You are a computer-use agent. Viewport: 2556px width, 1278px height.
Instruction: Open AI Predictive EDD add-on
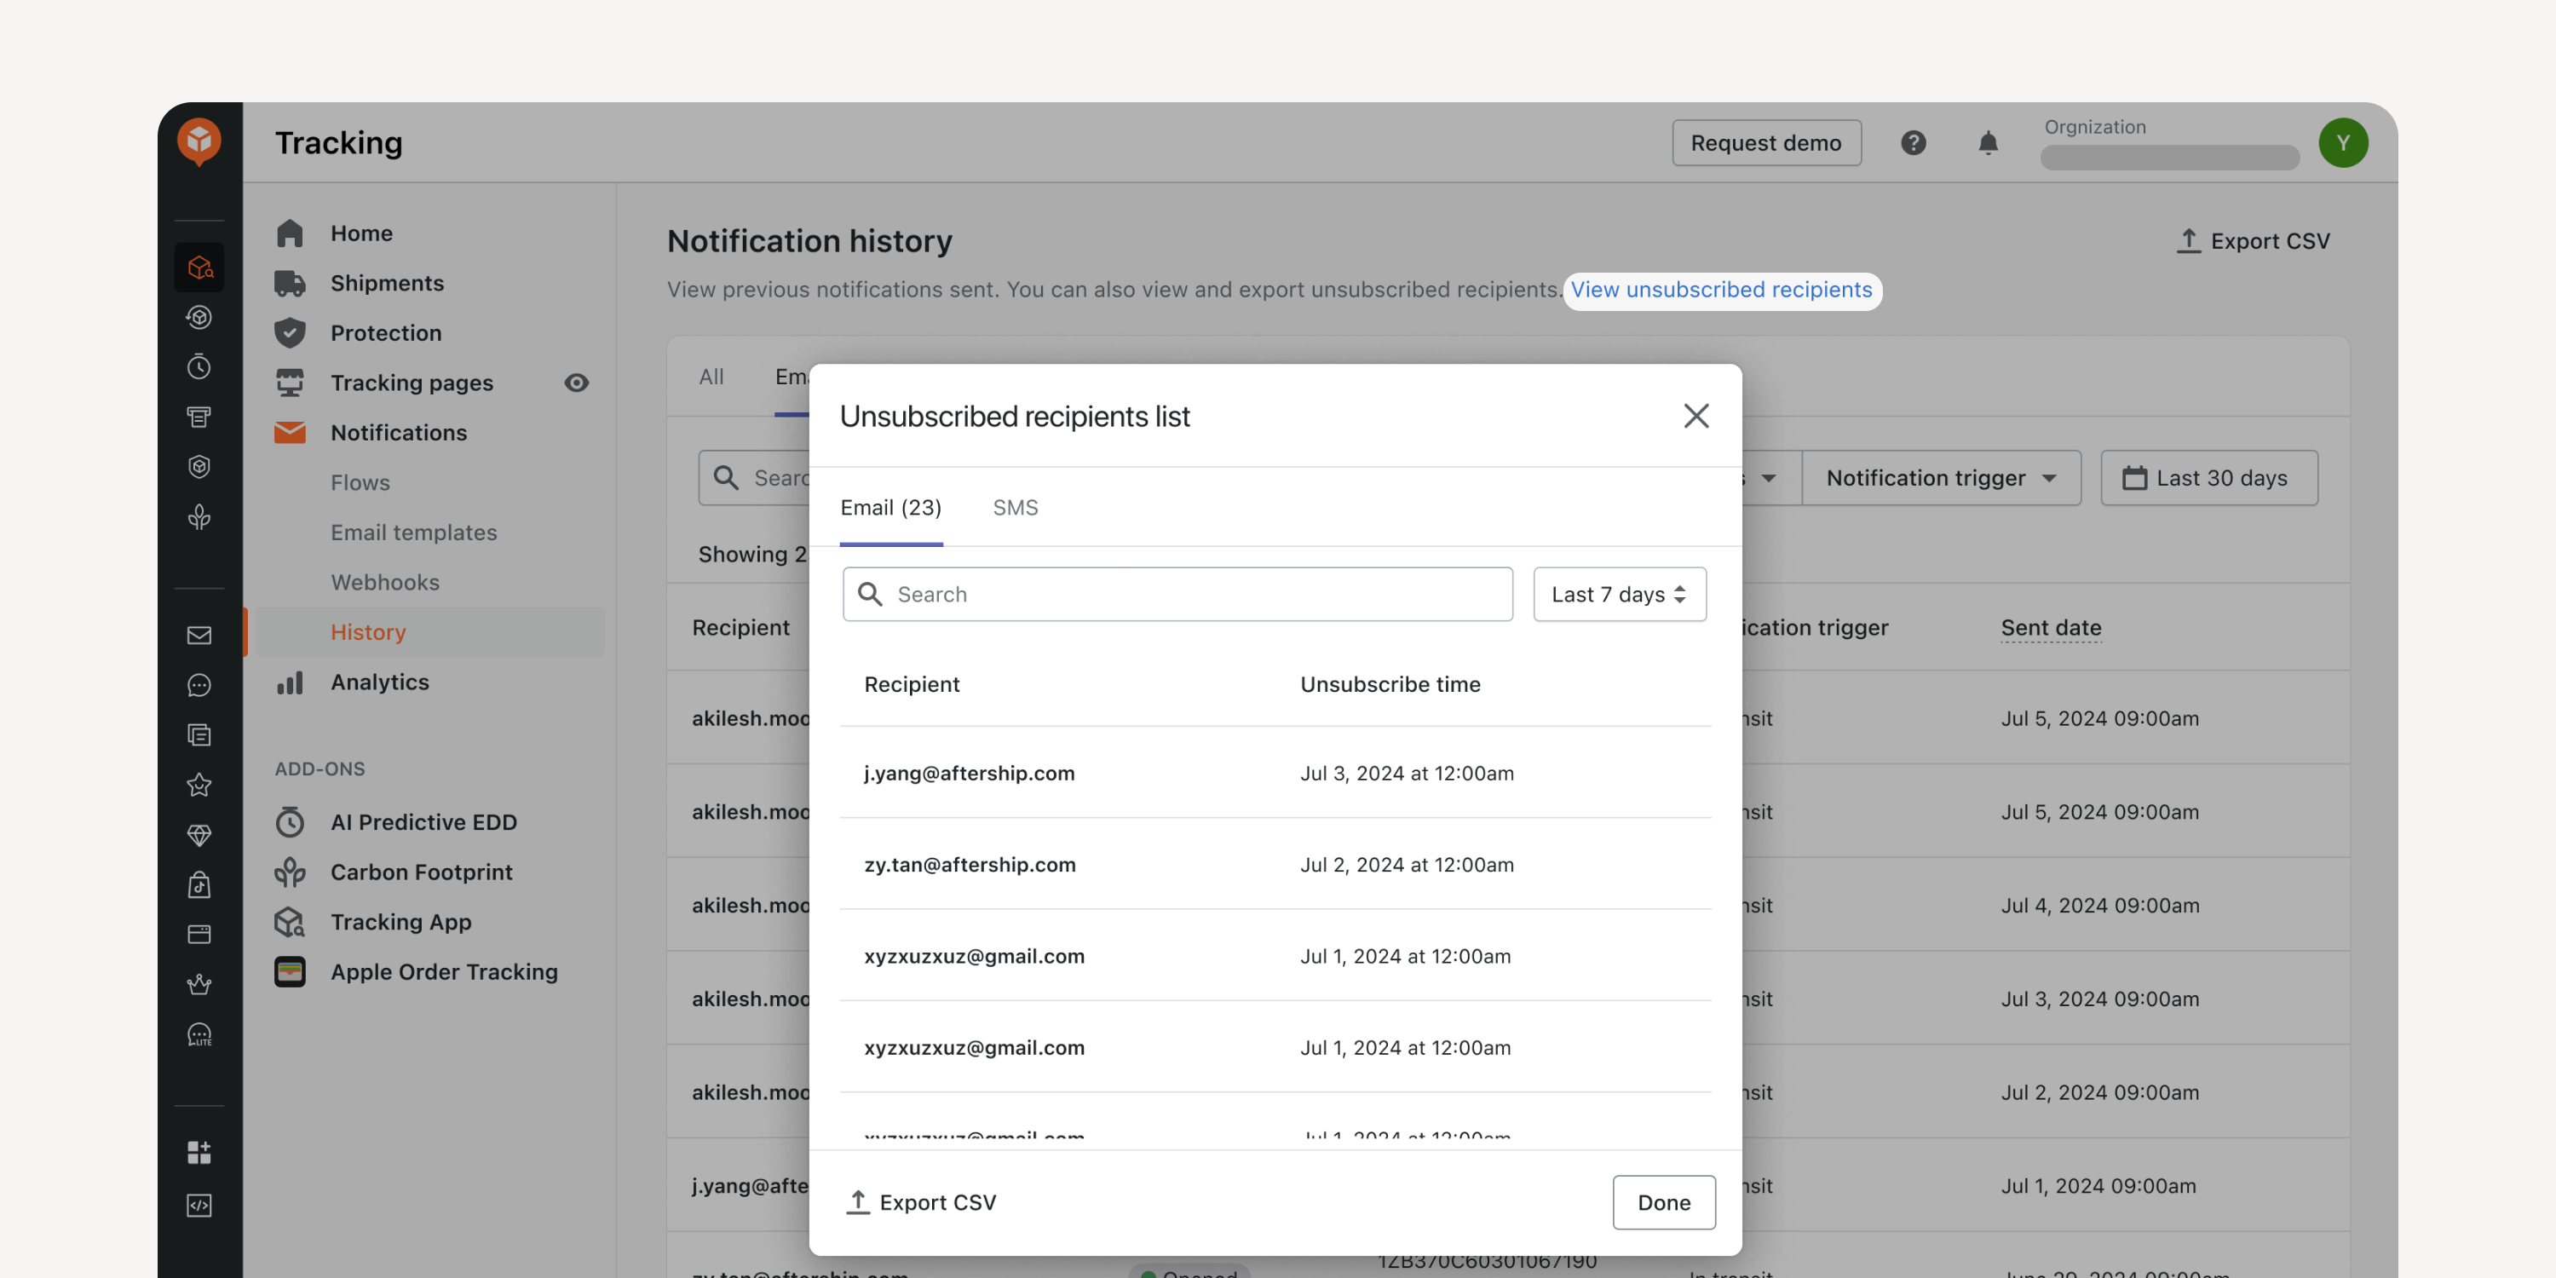point(423,821)
